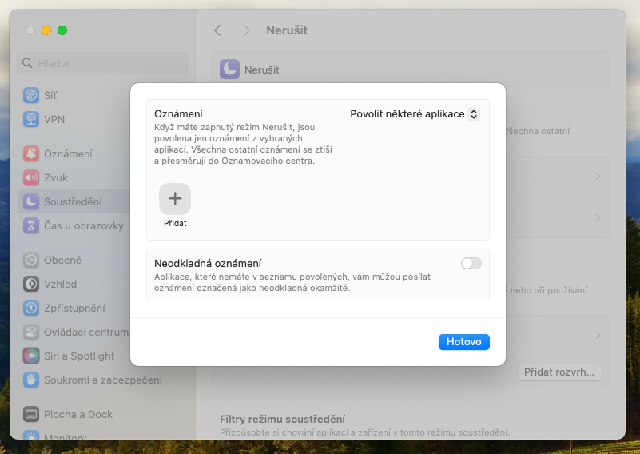Open the Zvuk speaker icon
The height and width of the screenshot is (454, 640).
click(31, 177)
